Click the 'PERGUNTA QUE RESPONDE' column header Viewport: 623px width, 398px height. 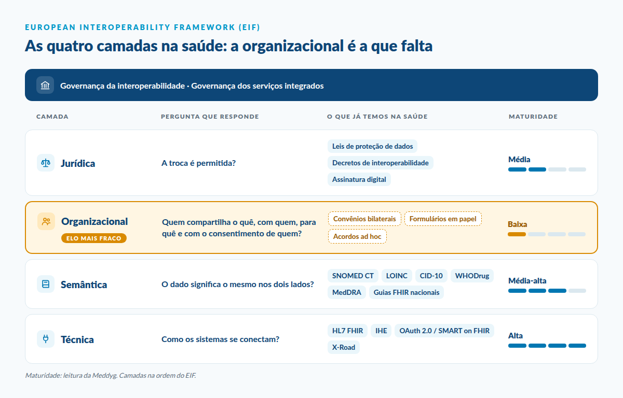tap(210, 117)
